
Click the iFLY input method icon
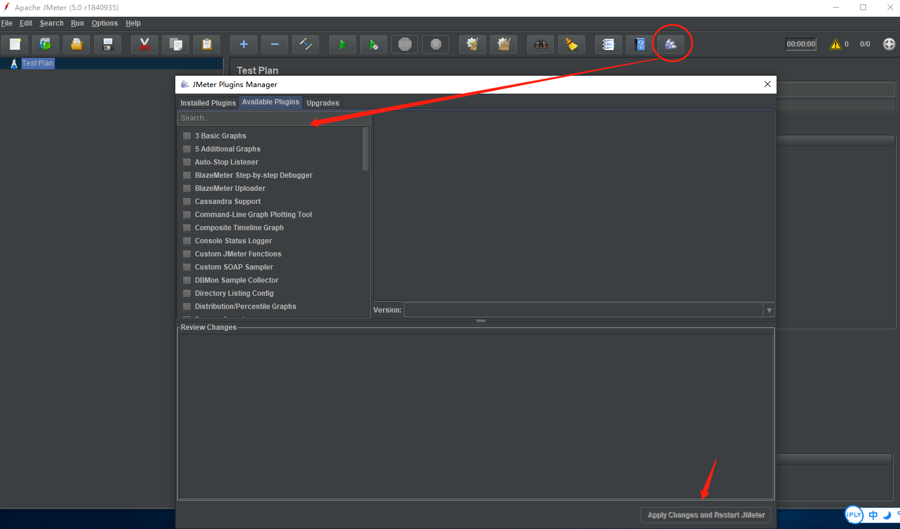click(x=854, y=515)
